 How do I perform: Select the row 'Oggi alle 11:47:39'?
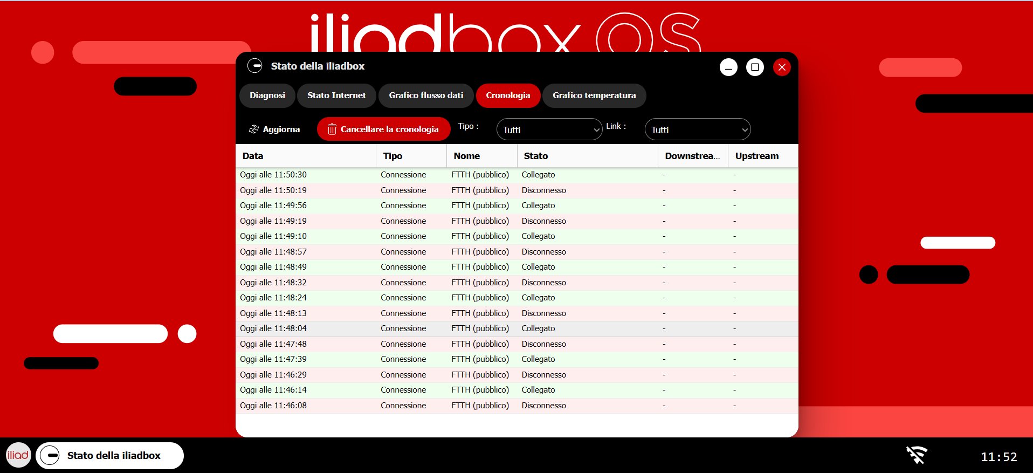click(517, 359)
